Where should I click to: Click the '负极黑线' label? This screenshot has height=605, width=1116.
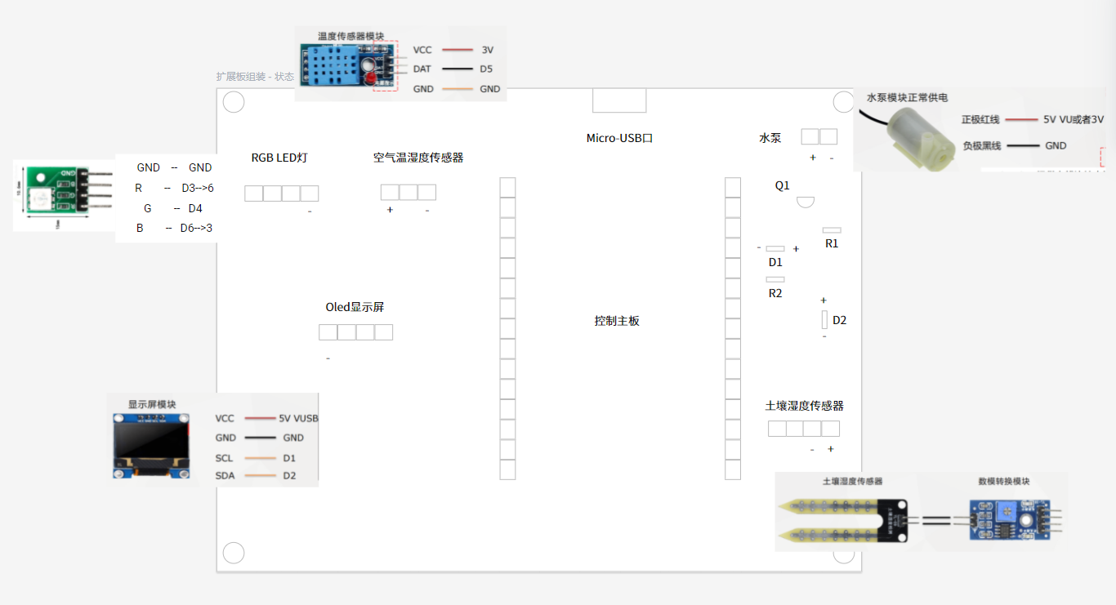click(x=980, y=146)
